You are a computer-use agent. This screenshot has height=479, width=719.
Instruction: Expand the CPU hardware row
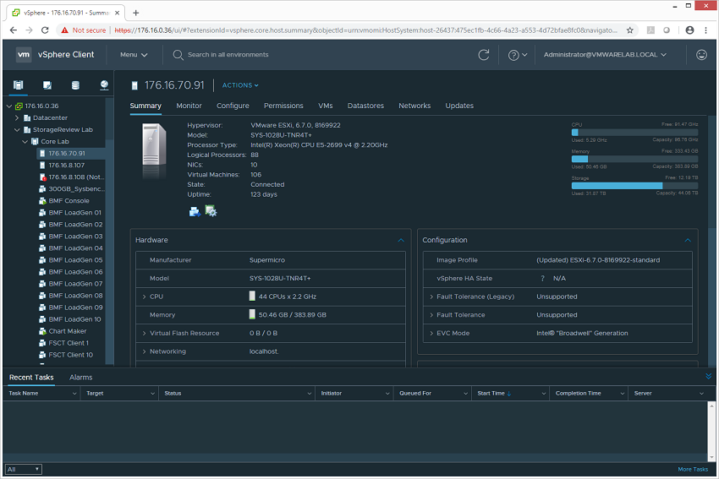(x=144, y=297)
